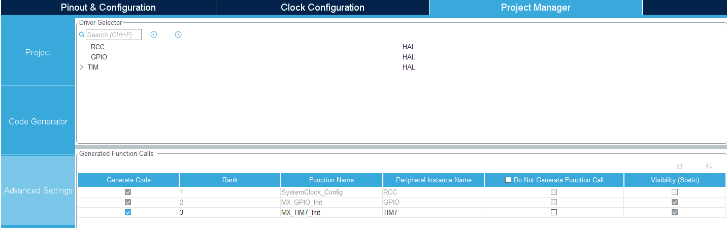This screenshot has width=727, height=228.
Task: Toggle static visibility for MX_TIM7_Init
Action: [675, 213]
